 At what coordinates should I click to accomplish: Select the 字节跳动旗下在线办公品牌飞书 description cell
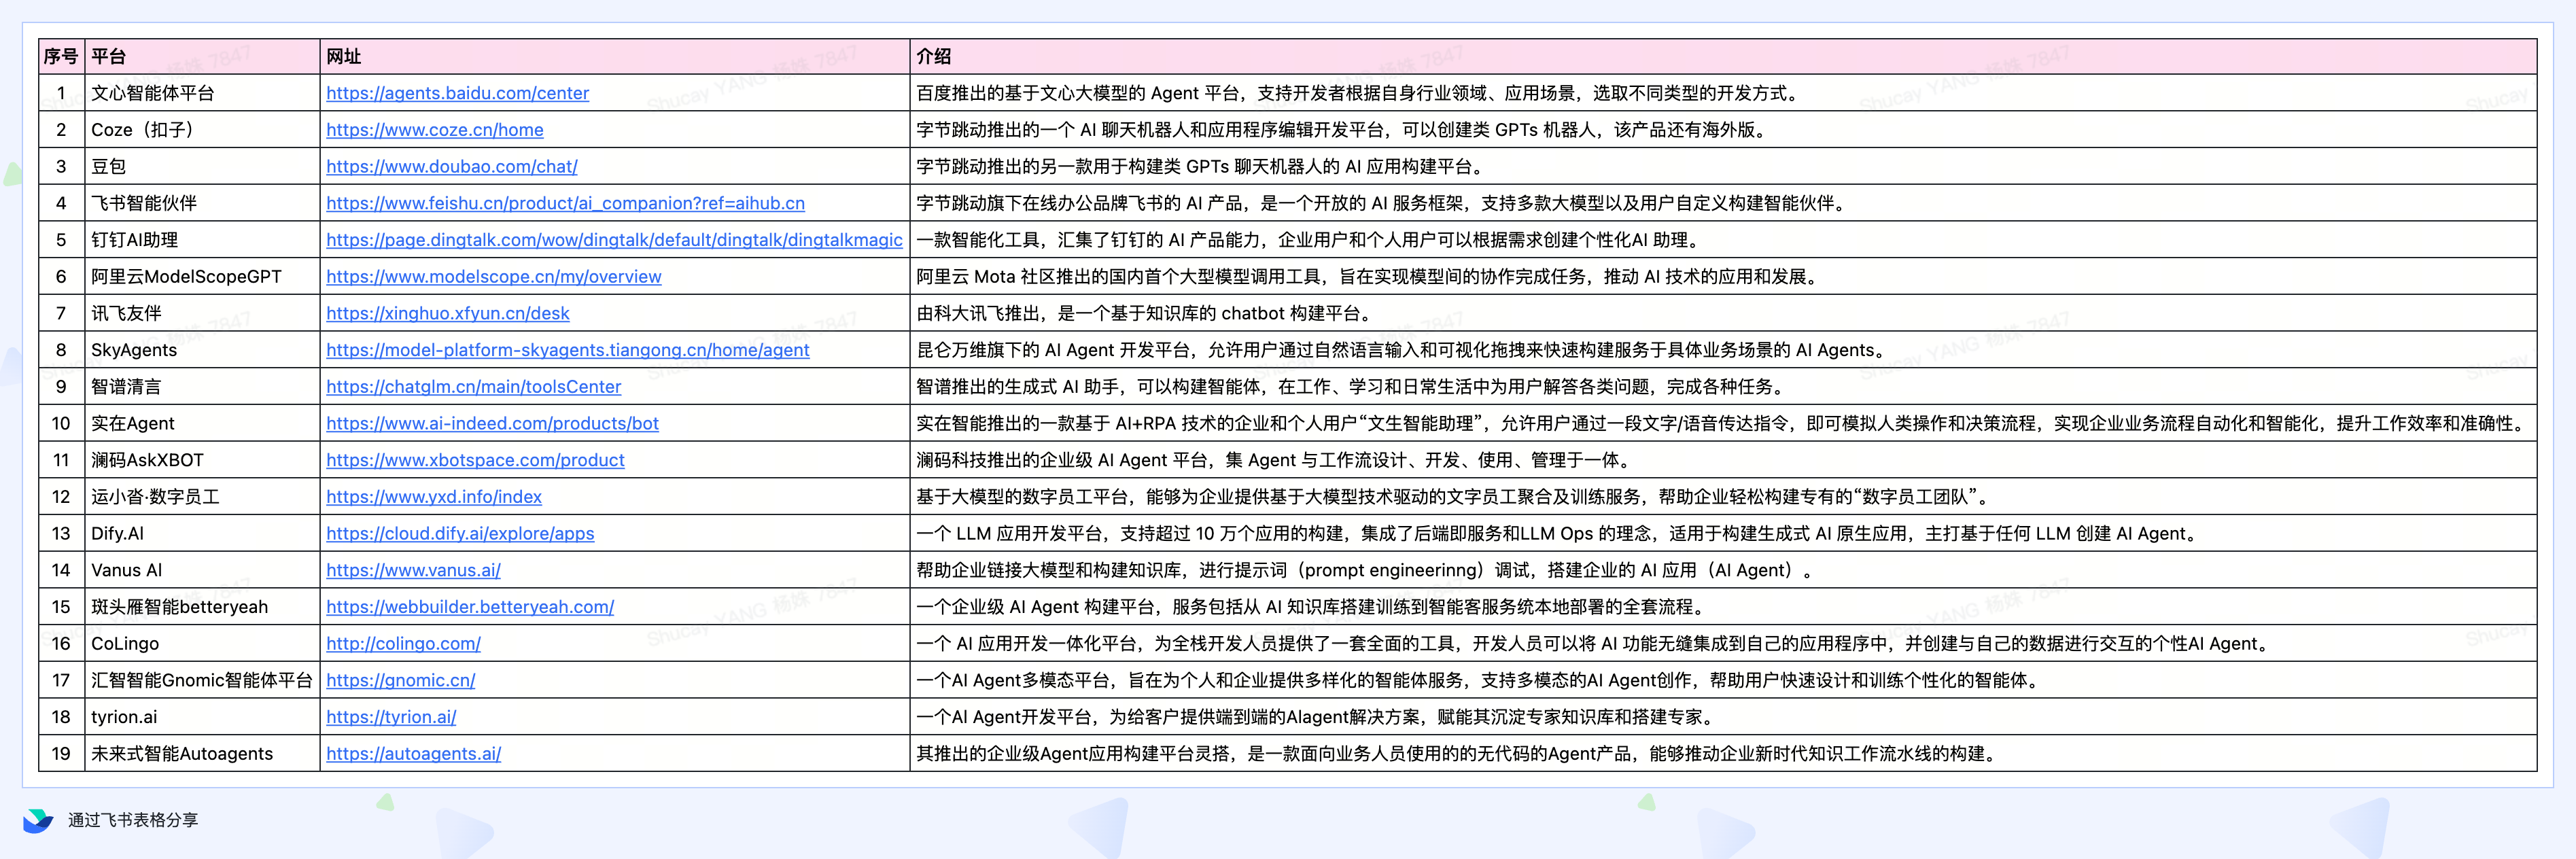click(1724, 203)
